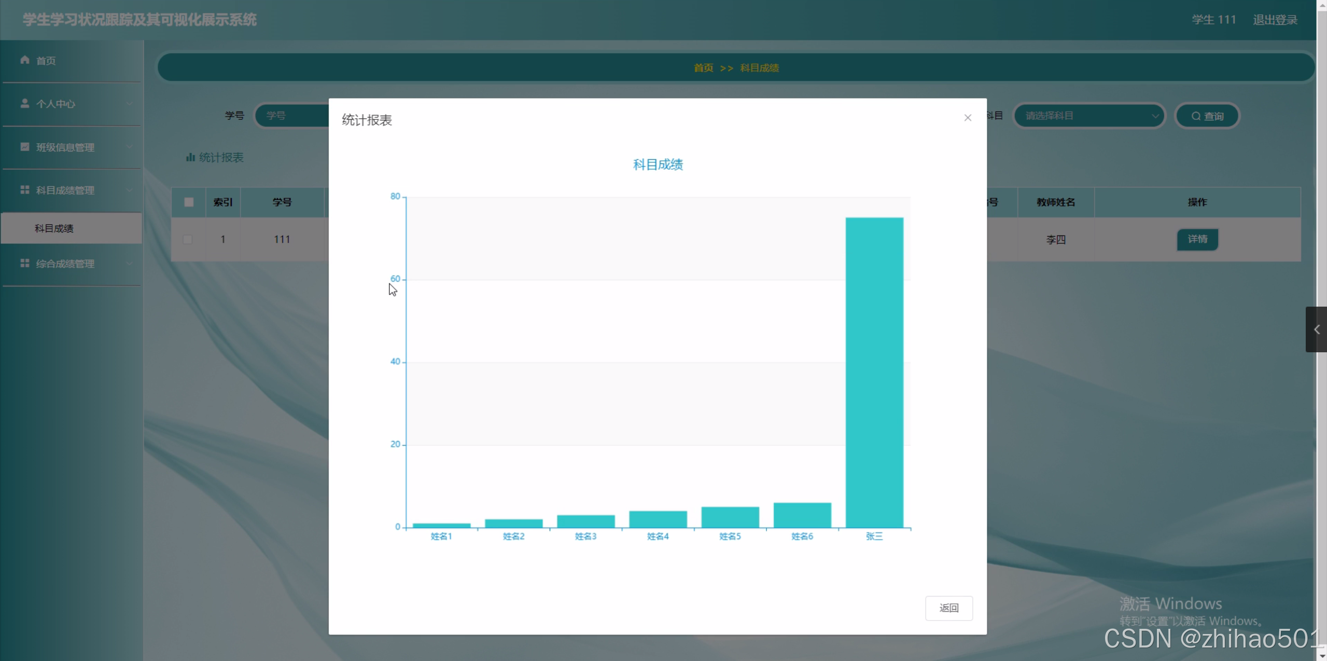The image size is (1327, 661).
Task: Click the 返回 button in the dialog
Action: point(948,608)
